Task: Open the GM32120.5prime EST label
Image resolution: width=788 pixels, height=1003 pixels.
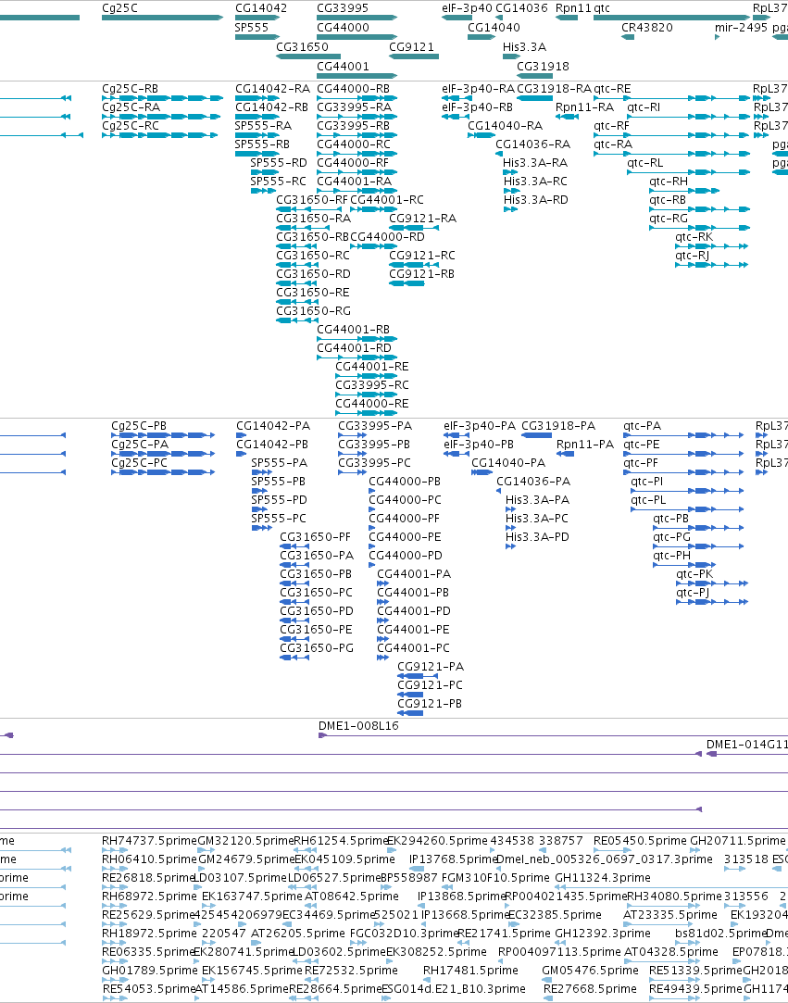Action: (245, 841)
